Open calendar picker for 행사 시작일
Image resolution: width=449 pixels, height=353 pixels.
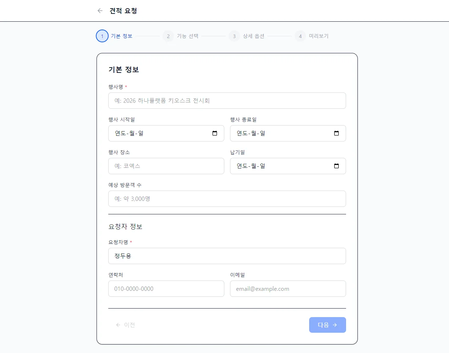pyautogui.click(x=215, y=133)
